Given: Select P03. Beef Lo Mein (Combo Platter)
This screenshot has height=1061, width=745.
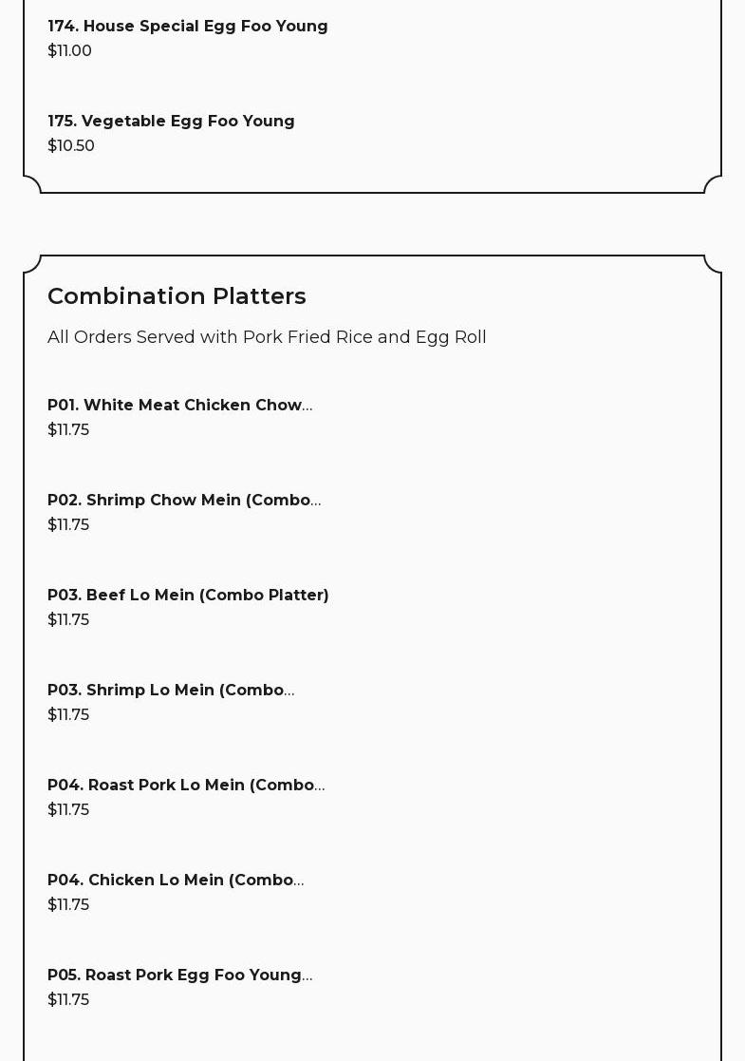Looking at the screenshot, I should [188, 596].
